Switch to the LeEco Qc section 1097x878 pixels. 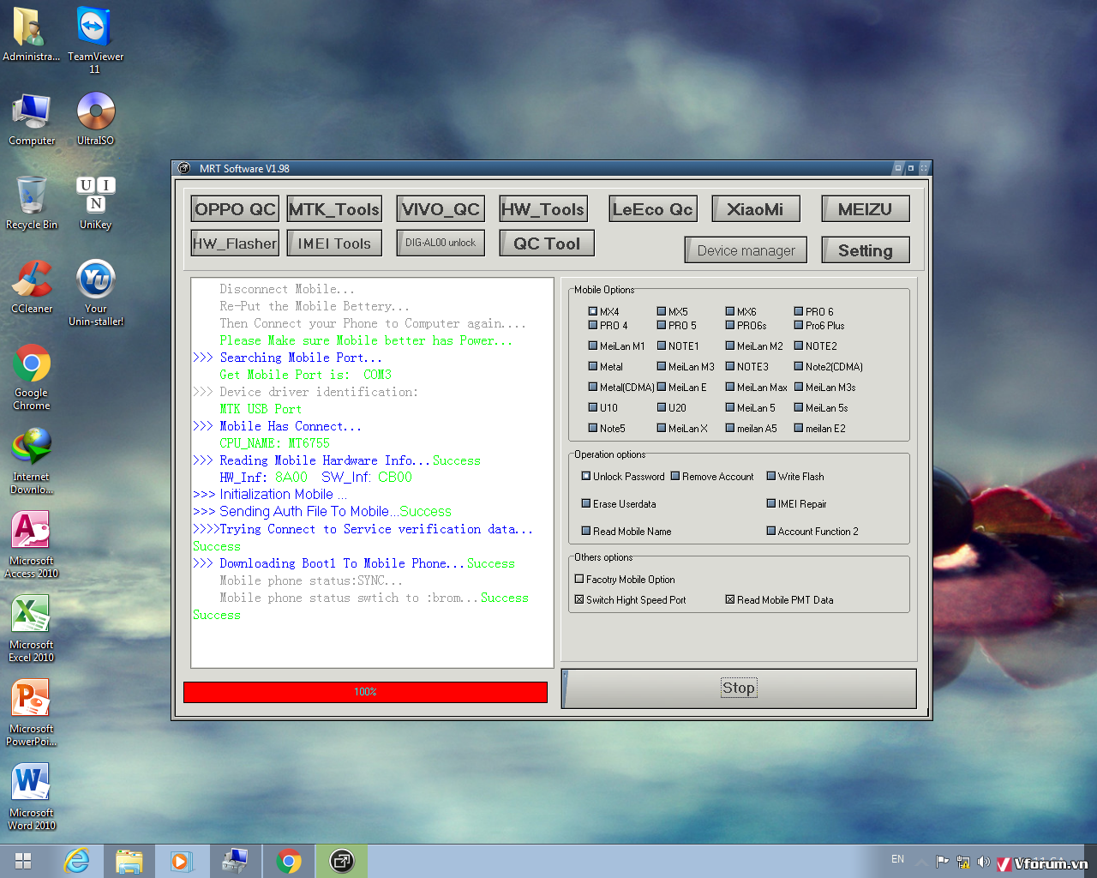click(653, 209)
